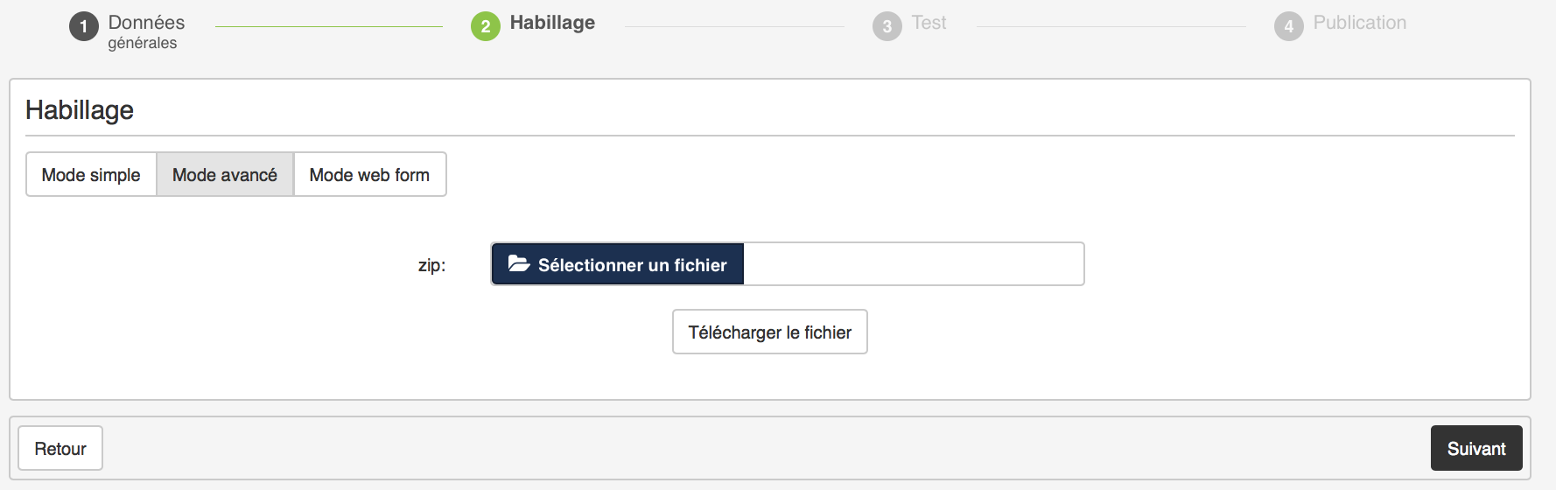Viewport: 1556px width, 490px height.
Task: Click the empty file name field
Action: tap(913, 264)
